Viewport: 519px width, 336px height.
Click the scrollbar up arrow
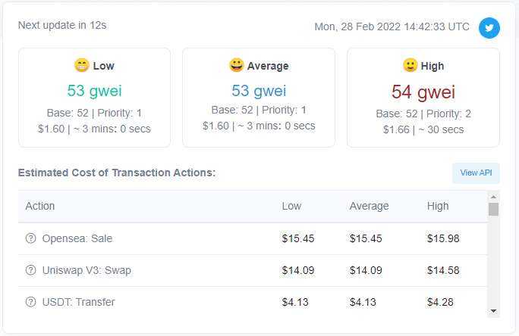pos(493,196)
